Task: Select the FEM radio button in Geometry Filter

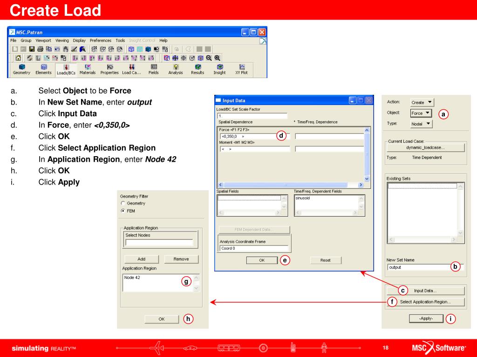Action: tap(123, 211)
